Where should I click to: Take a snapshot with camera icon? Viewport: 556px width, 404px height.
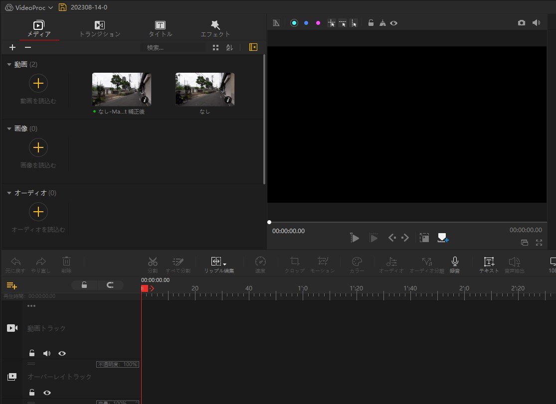coord(521,23)
